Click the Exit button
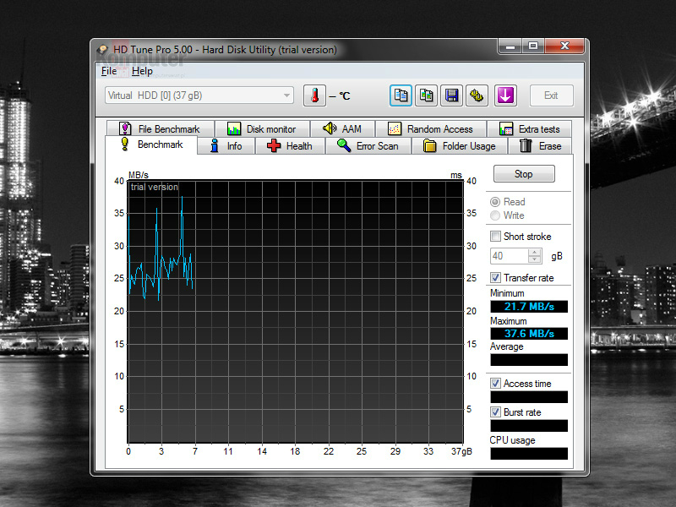The image size is (676, 507). click(551, 95)
